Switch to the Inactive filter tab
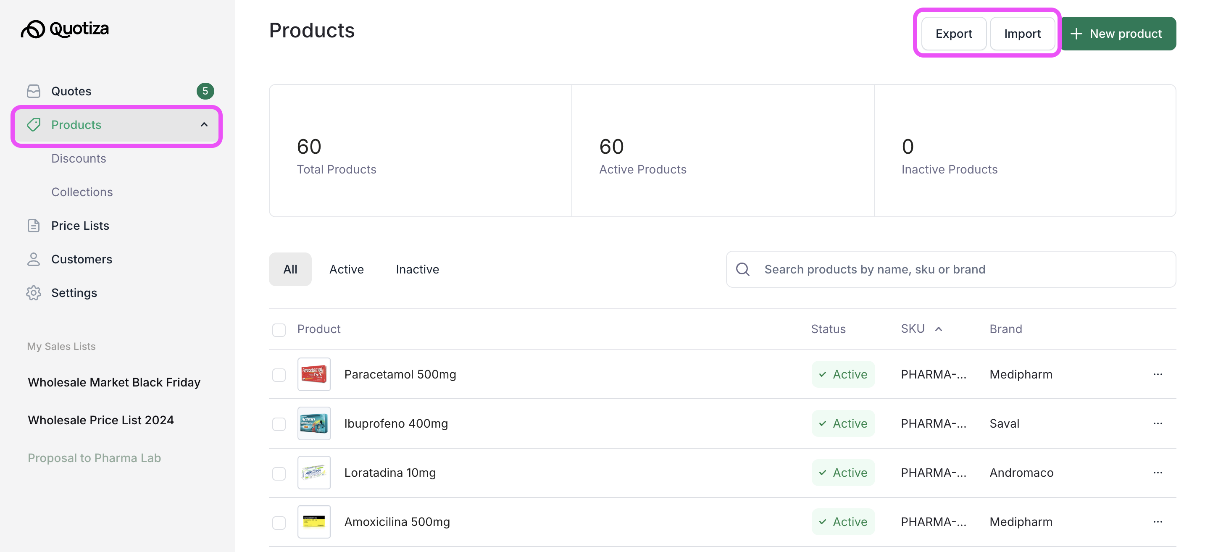 coord(417,269)
